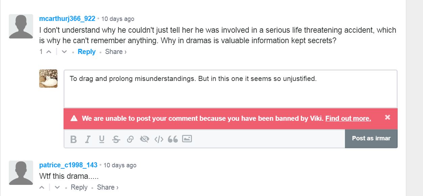The image size is (423, 196).
Task: Apply underline formatting in comment editor
Action: coord(102,139)
